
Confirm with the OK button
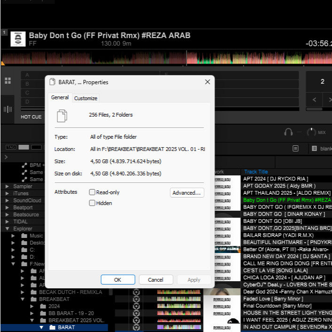118,280
